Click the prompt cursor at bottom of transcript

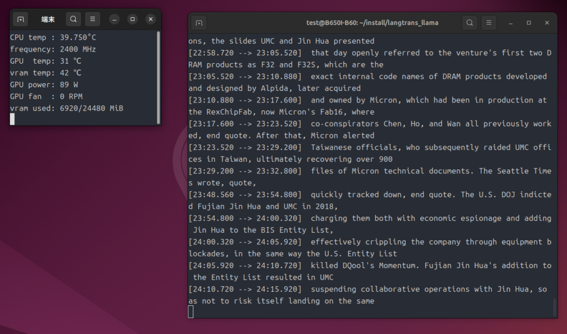191,312
